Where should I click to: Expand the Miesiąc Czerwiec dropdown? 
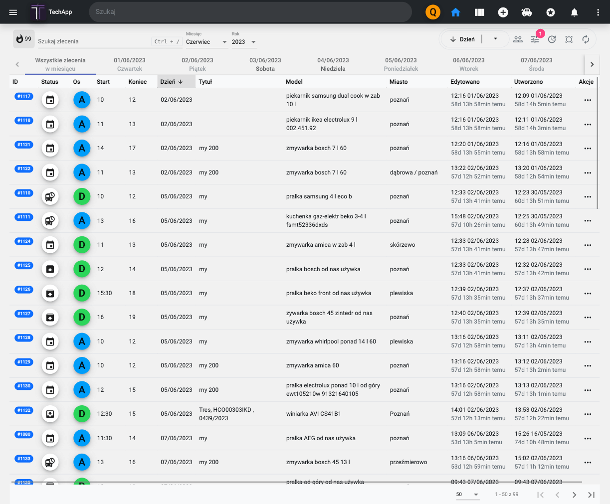coord(206,42)
